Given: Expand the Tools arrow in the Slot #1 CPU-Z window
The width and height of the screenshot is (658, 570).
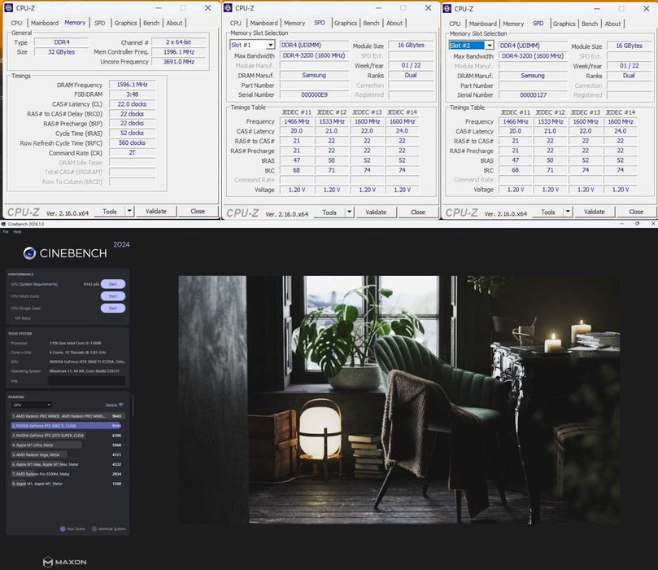Looking at the screenshot, I should [349, 212].
